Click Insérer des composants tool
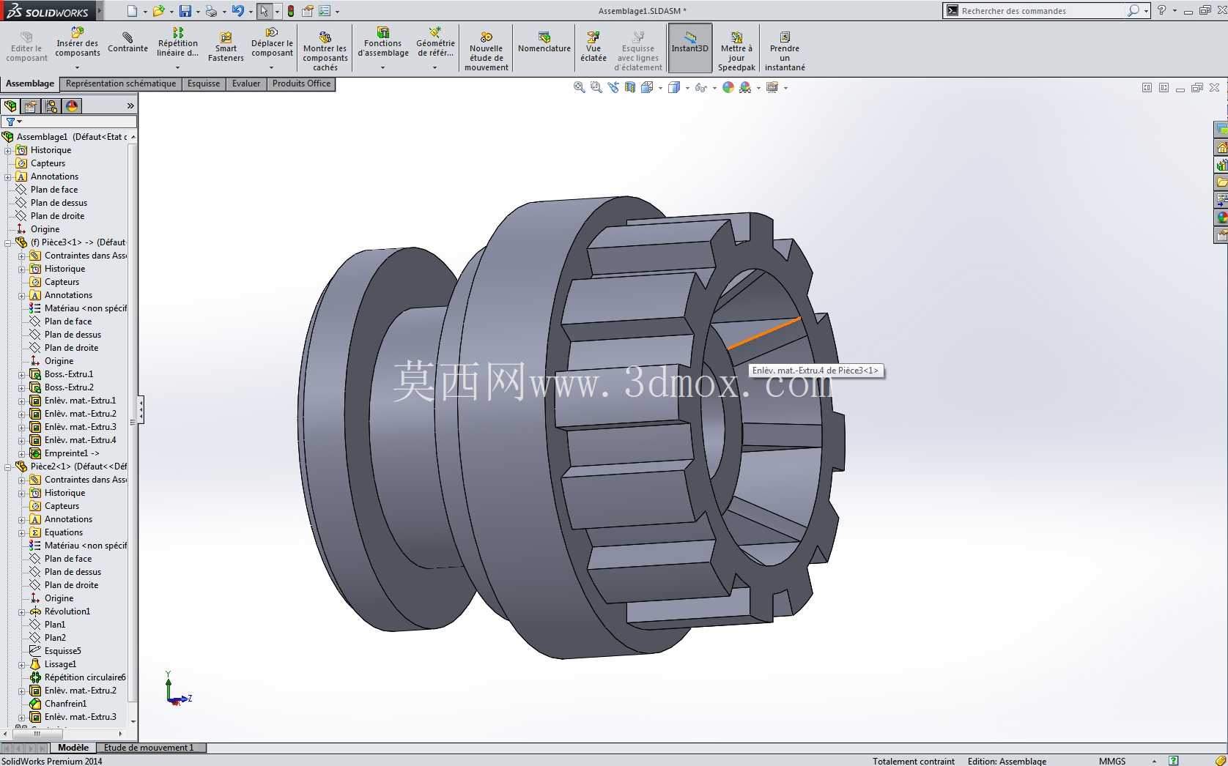The width and height of the screenshot is (1228, 766). (x=77, y=42)
